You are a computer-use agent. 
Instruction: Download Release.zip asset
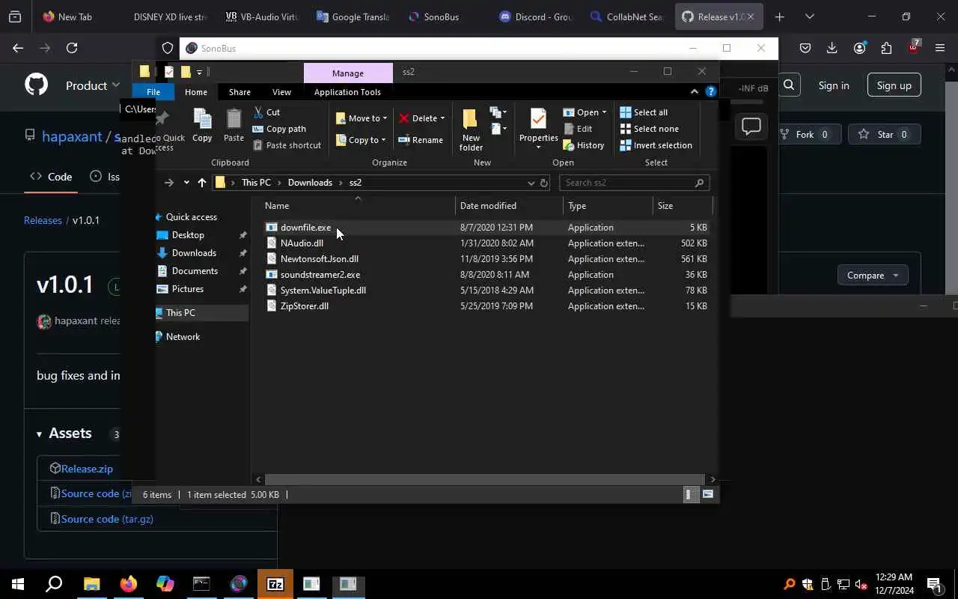point(87,469)
